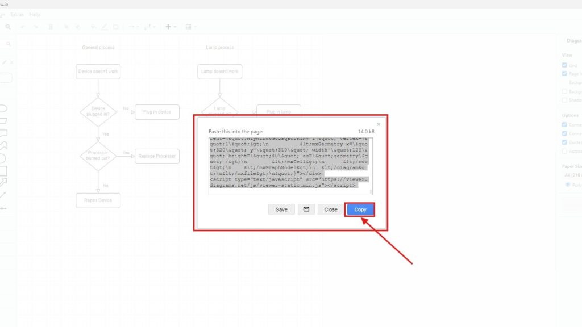This screenshot has height=327, width=582.
Task: Open the table grid dropdown
Action: (x=190, y=27)
